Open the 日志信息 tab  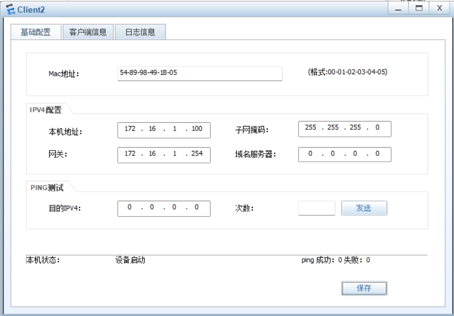click(140, 32)
